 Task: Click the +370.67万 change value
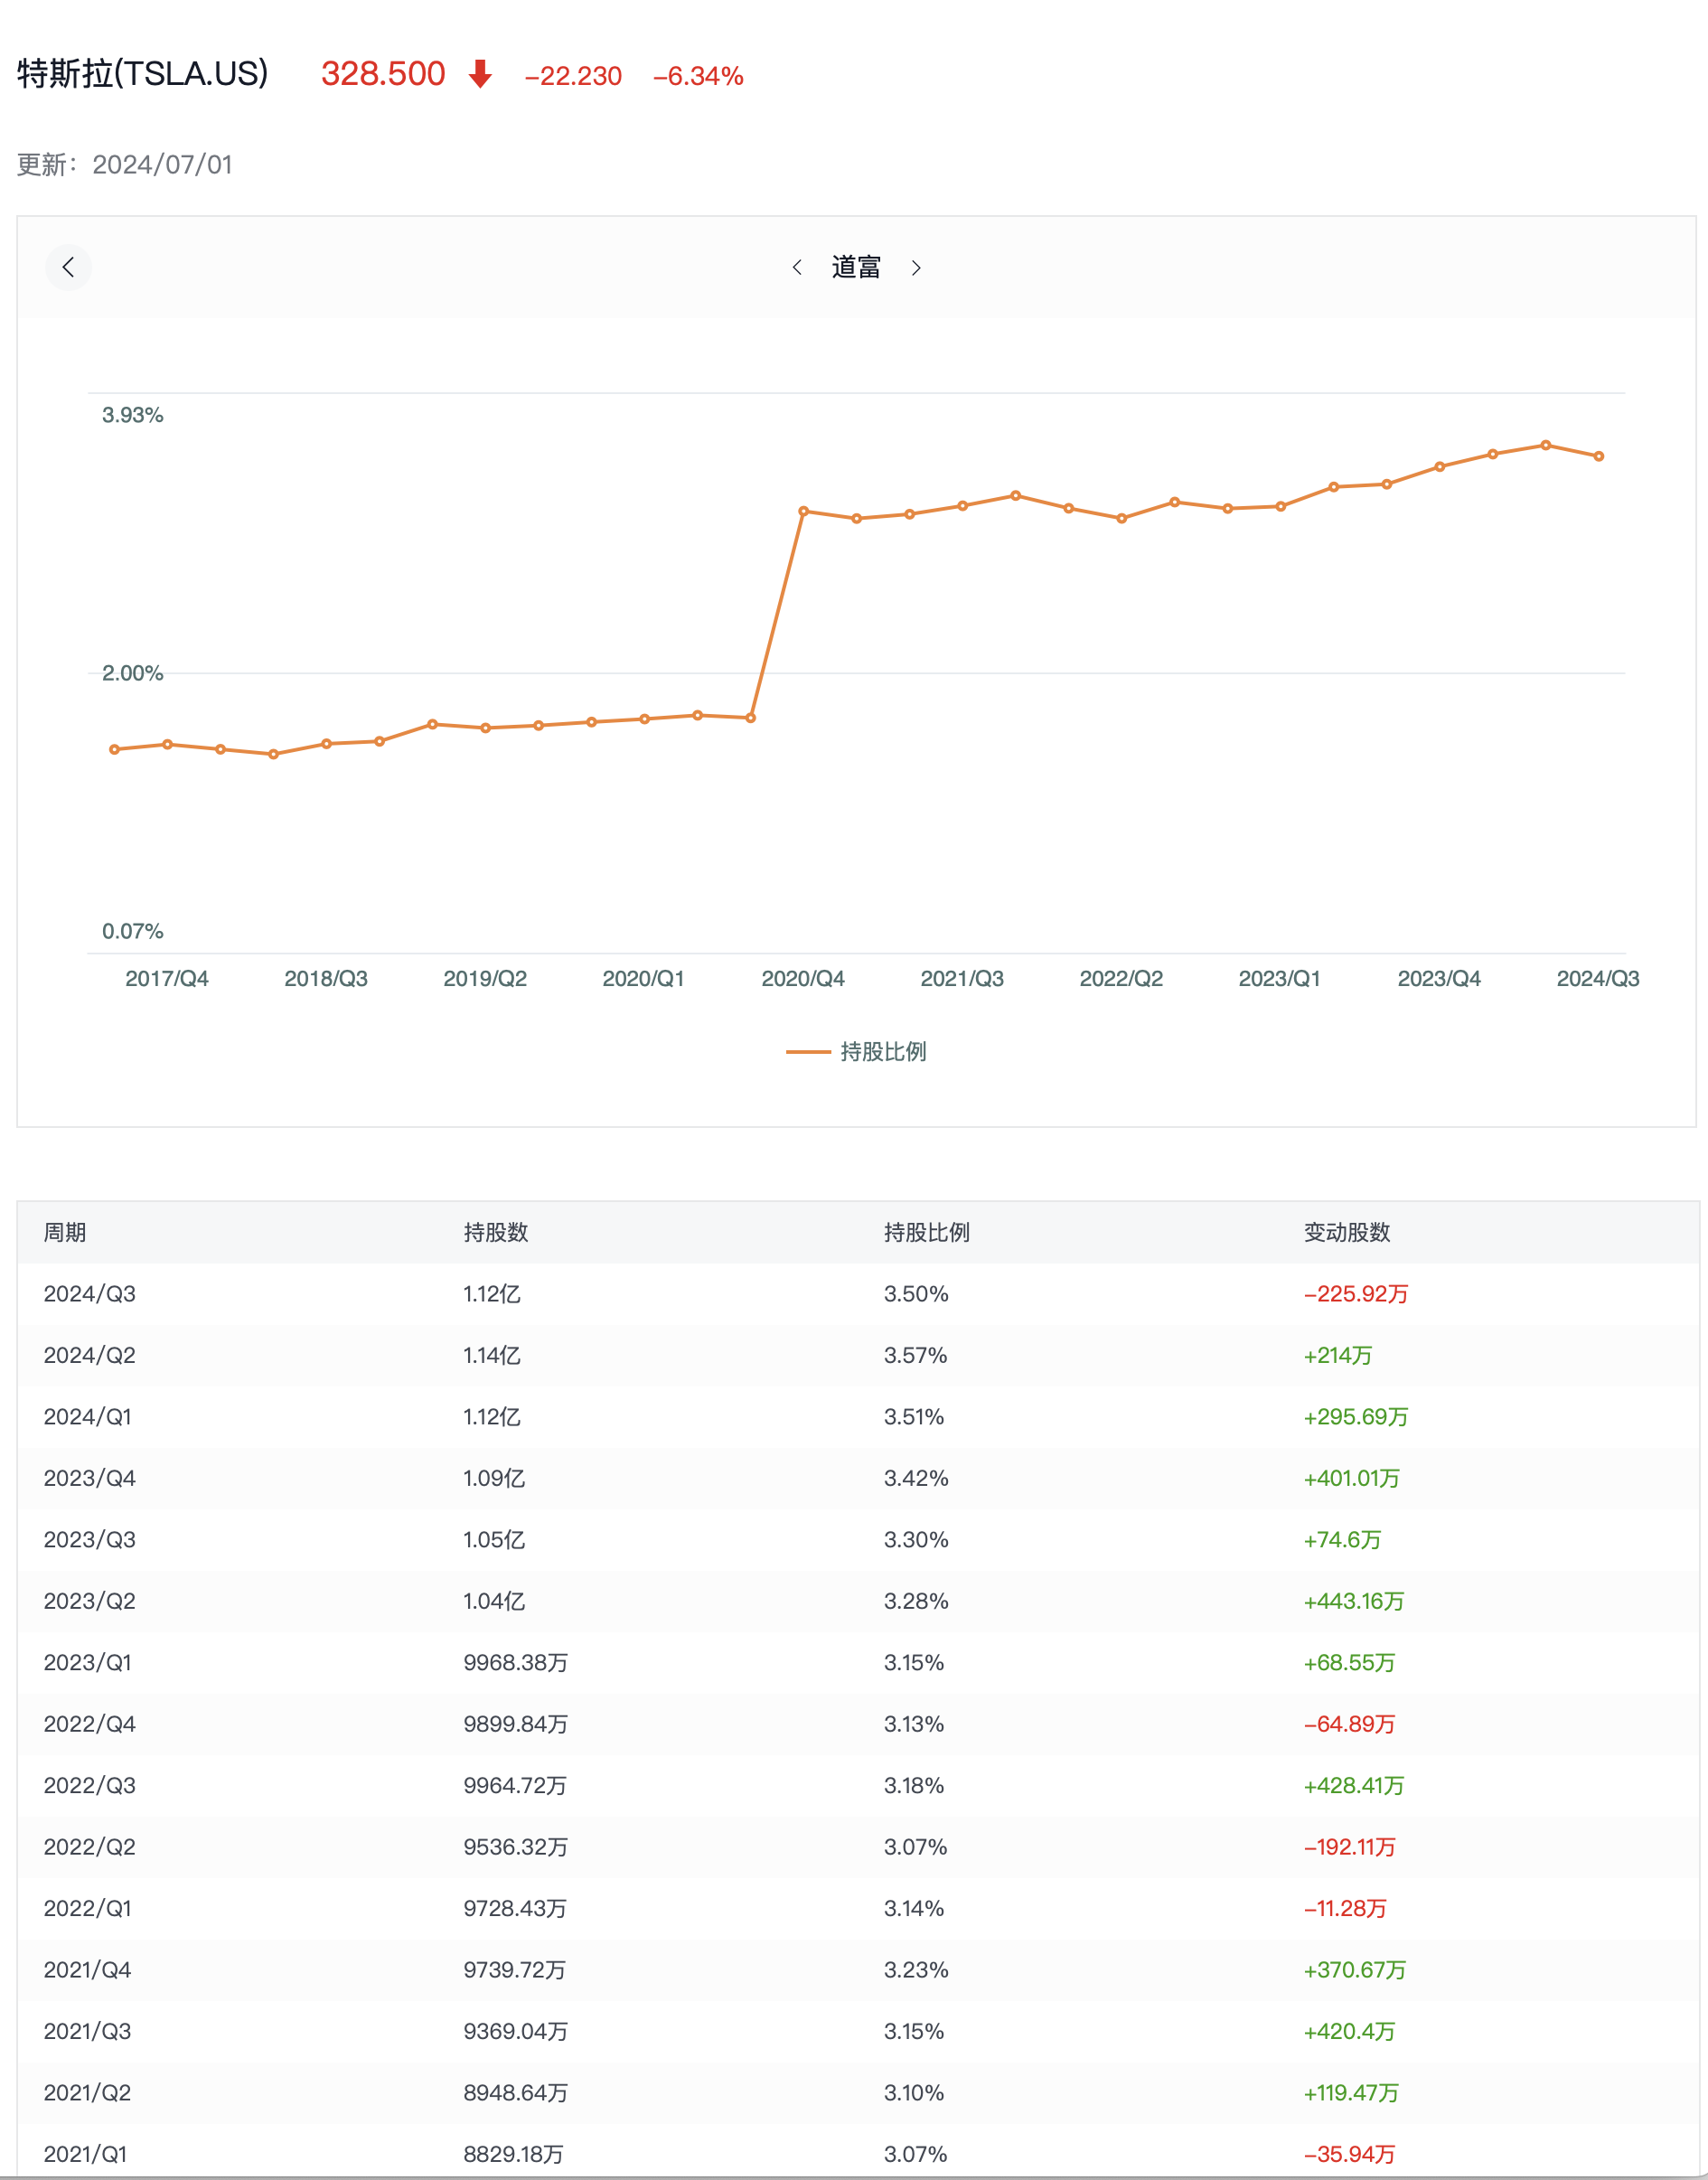coord(1355,1970)
